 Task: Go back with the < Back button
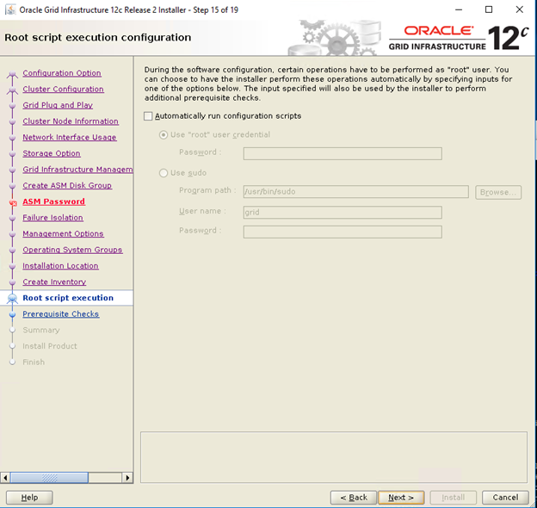354,498
